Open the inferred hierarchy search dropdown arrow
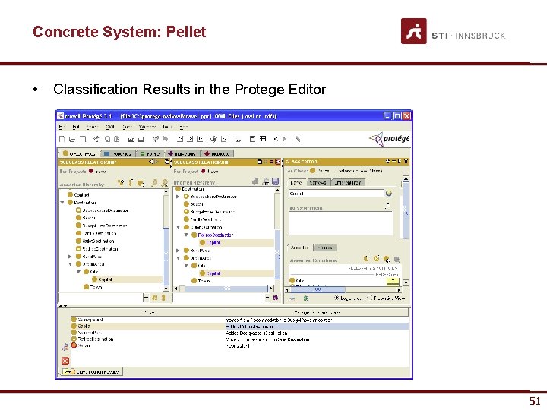Viewport: 547px width, 410px height. click(x=267, y=298)
